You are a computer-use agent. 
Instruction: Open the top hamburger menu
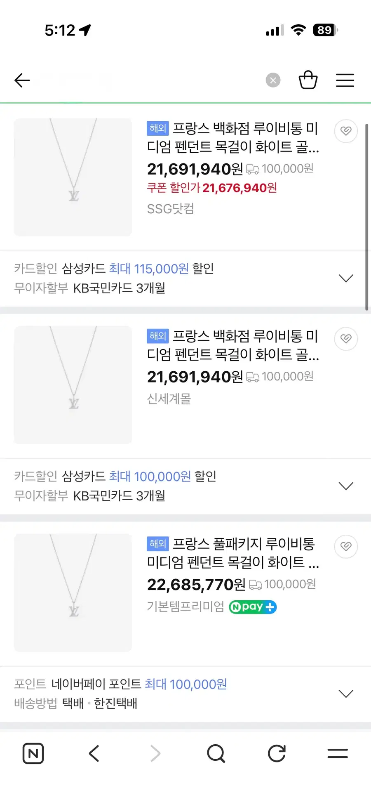pyautogui.click(x=345, y=80)
